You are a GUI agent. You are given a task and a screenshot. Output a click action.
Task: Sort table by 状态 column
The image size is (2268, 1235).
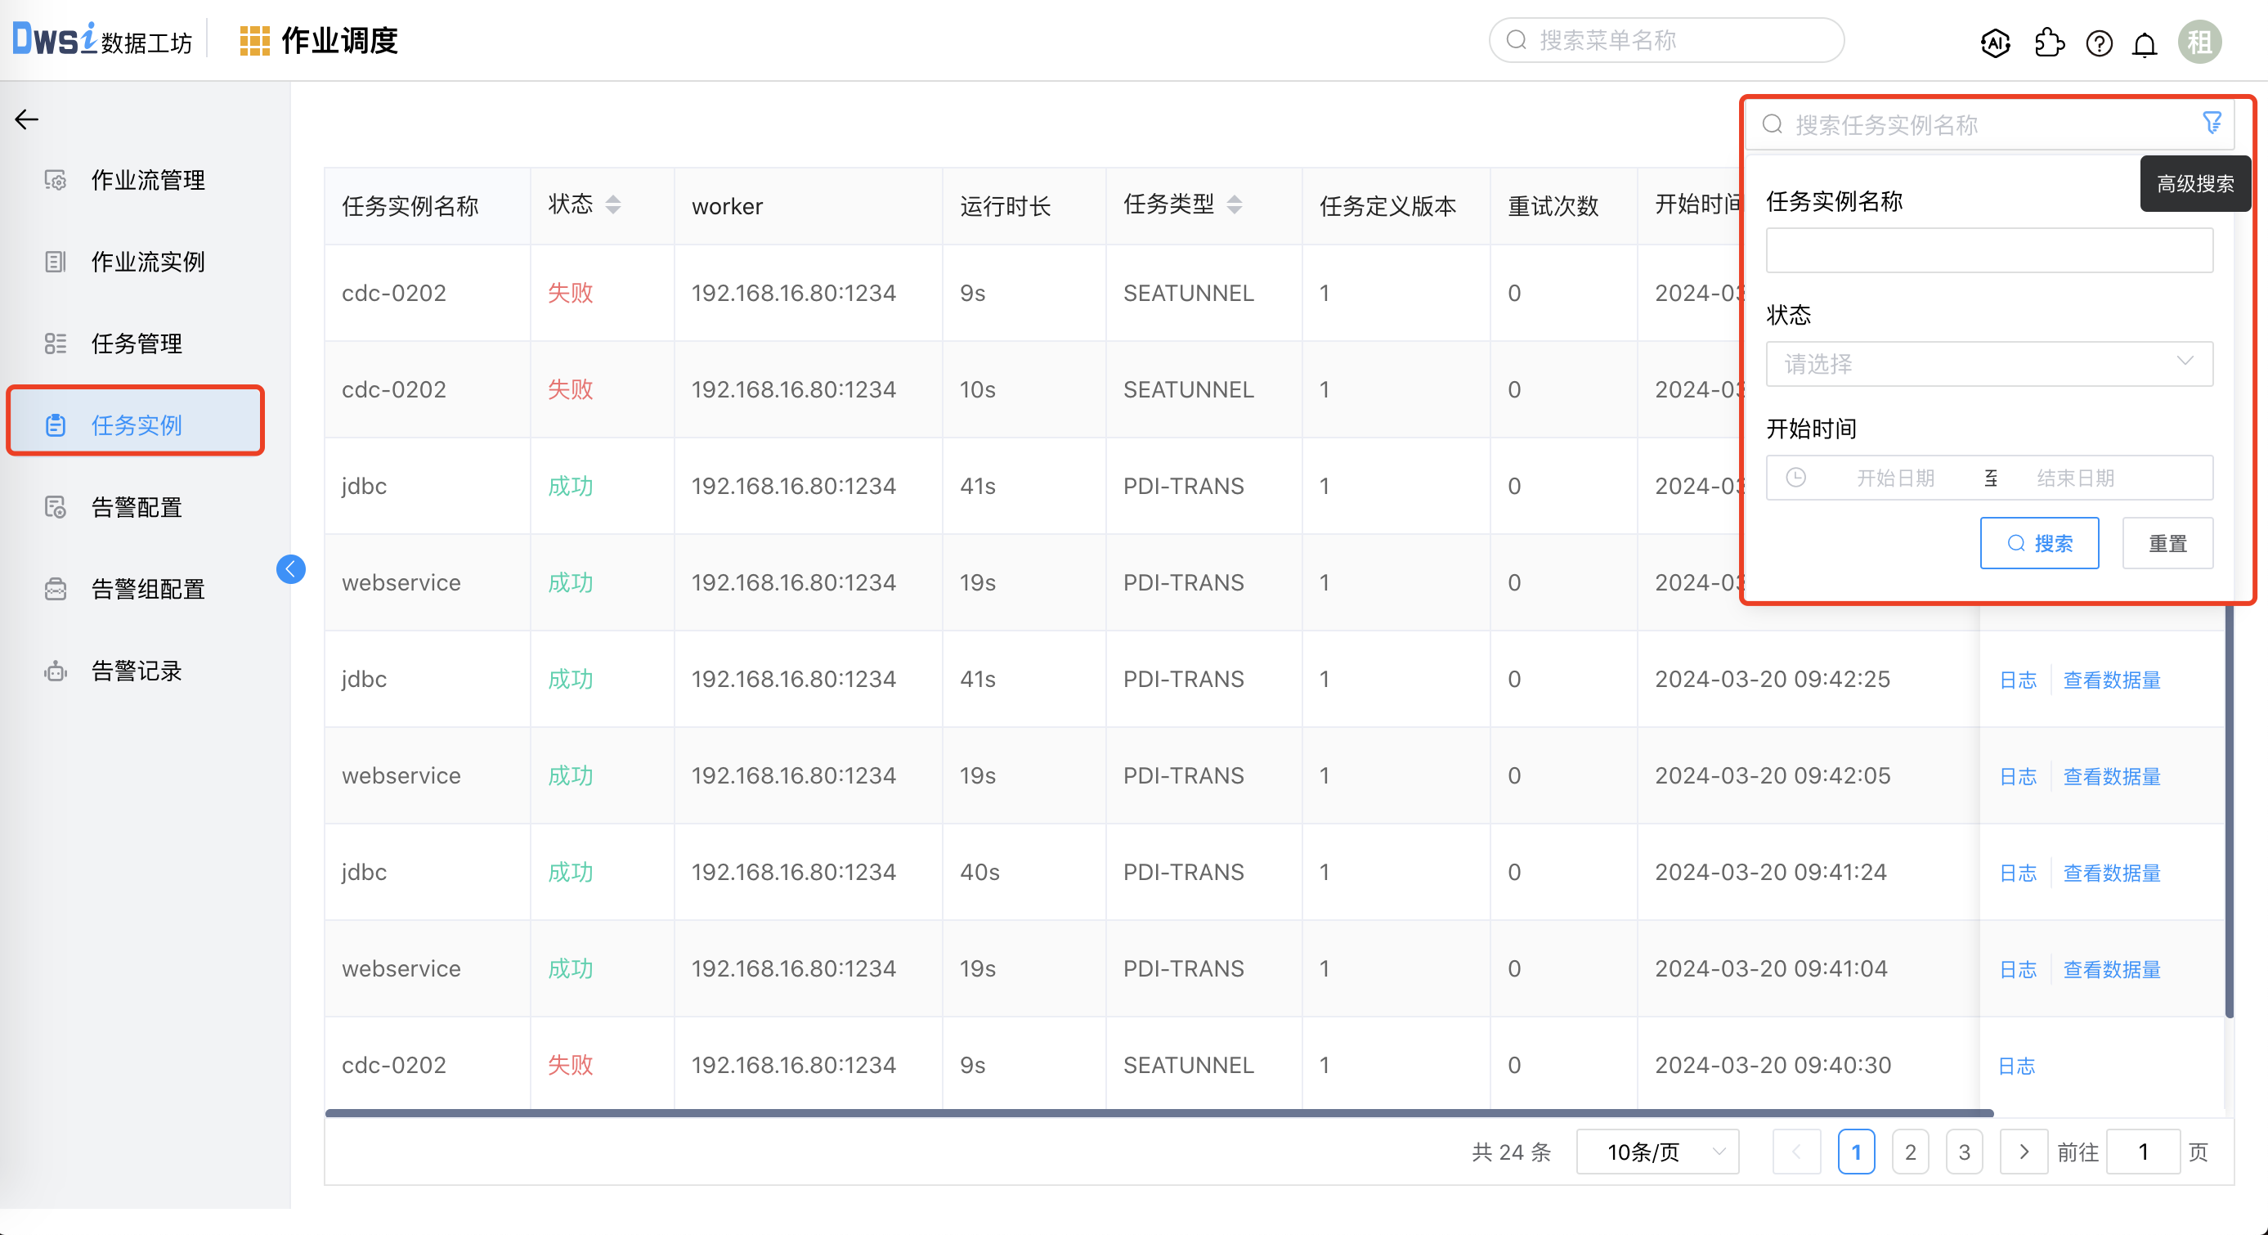[x=612, y=204]
